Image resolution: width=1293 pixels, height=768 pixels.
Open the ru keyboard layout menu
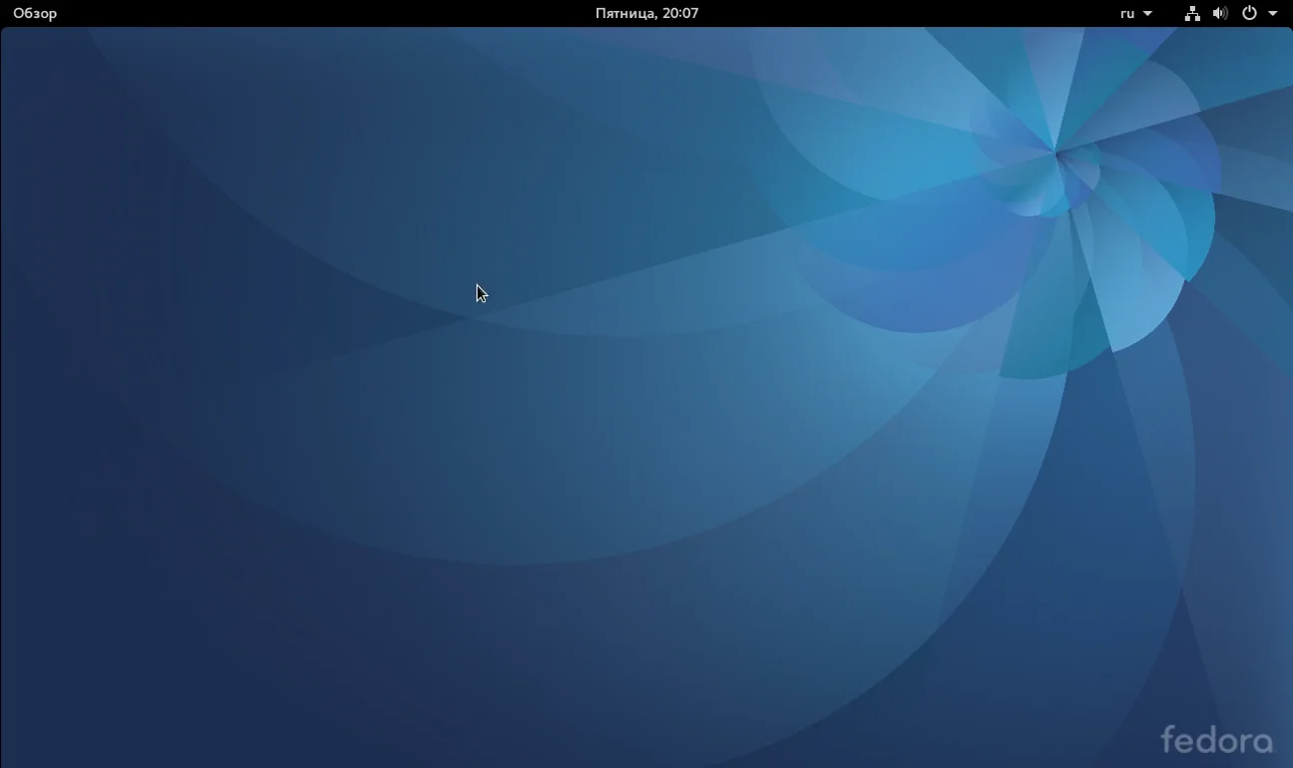1135,13
